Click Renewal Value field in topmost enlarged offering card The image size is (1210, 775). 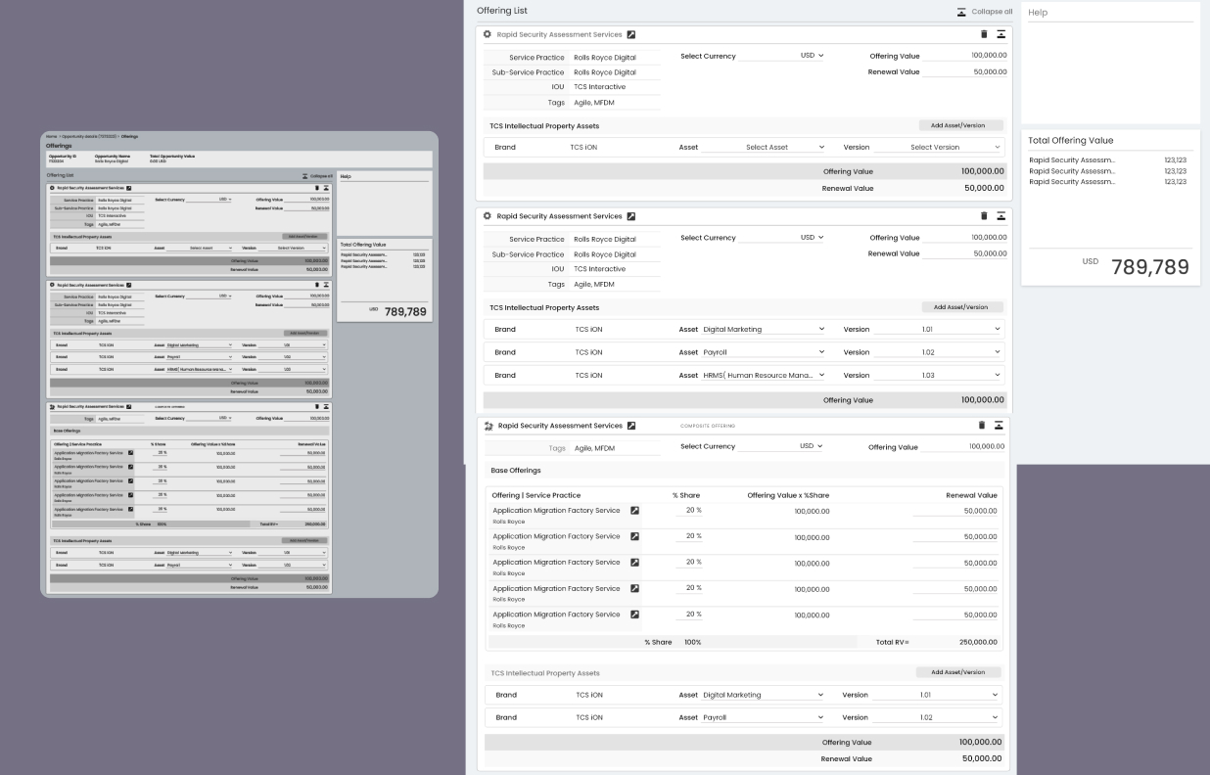point(964,72)
